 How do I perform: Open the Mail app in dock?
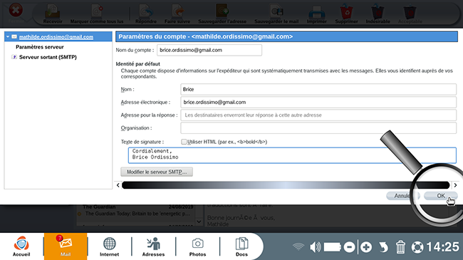point(66,246)
